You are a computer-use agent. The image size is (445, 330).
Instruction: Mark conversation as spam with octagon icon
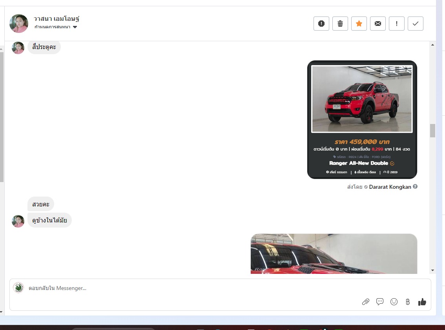321,24
